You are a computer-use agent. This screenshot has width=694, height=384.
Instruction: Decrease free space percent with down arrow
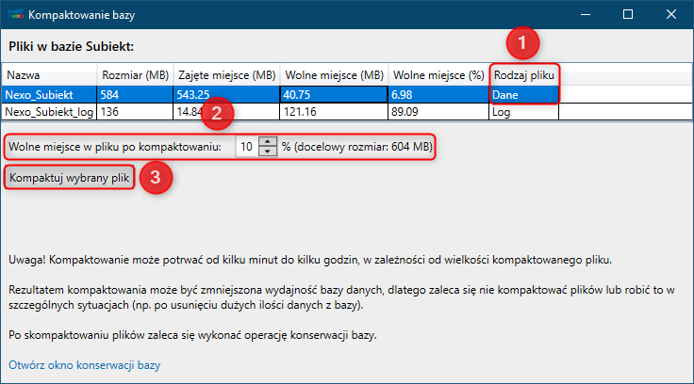[268, 152]
